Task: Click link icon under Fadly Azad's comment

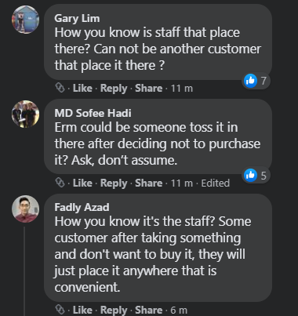Action: (60, 310)
